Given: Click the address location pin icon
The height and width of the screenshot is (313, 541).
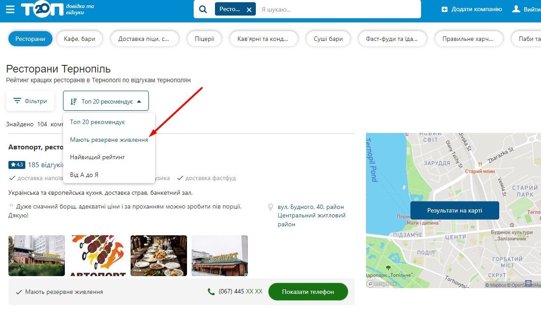Looking at the screenshot, I should coord(270,208).
